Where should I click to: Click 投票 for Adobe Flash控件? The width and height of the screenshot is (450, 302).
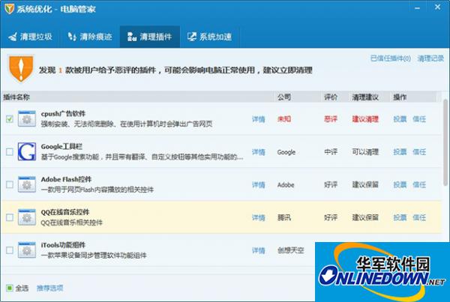(x=400, y=184)
